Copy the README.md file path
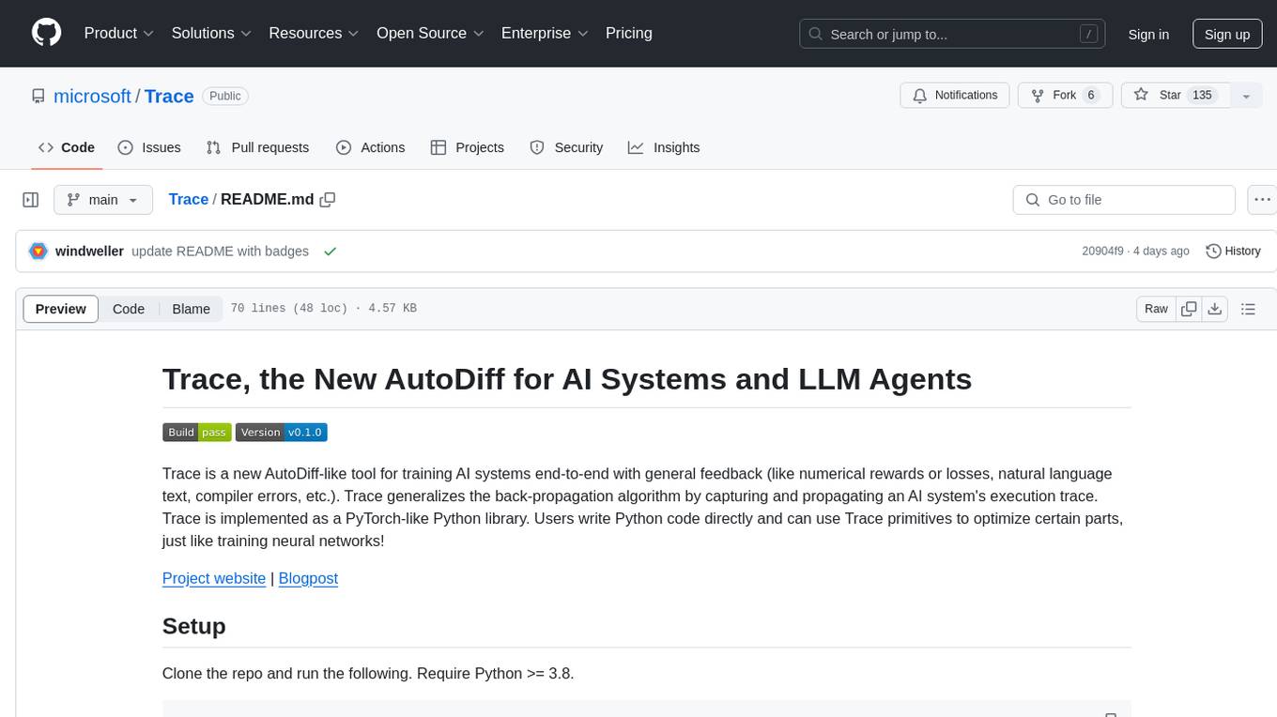Screen dimensions: 1277x717 click(x=328, y=199)
